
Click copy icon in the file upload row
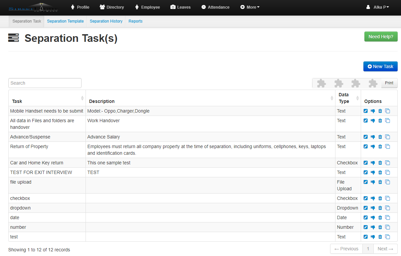click(x=387, y=182)
